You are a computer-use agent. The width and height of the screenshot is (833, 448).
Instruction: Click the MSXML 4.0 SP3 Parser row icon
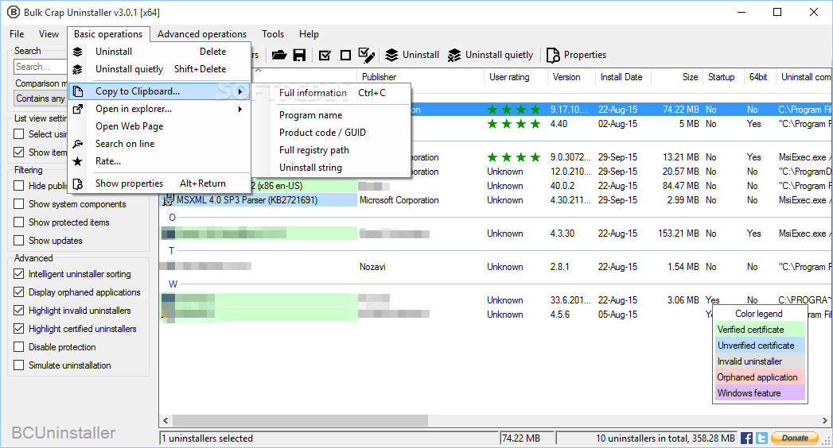pyautogui.click(x=168, y=200)
